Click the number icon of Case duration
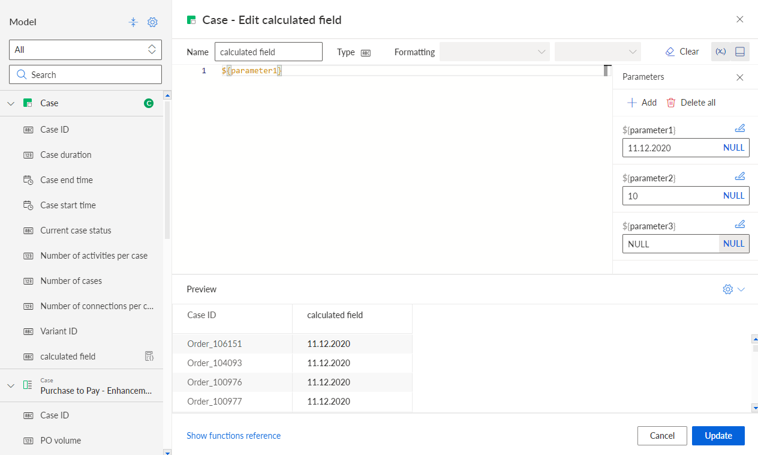 point(28,155)
